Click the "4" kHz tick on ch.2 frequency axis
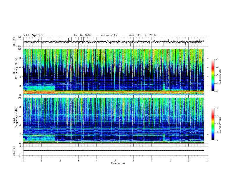Screen dimensions: 233x180 point(20,125)
